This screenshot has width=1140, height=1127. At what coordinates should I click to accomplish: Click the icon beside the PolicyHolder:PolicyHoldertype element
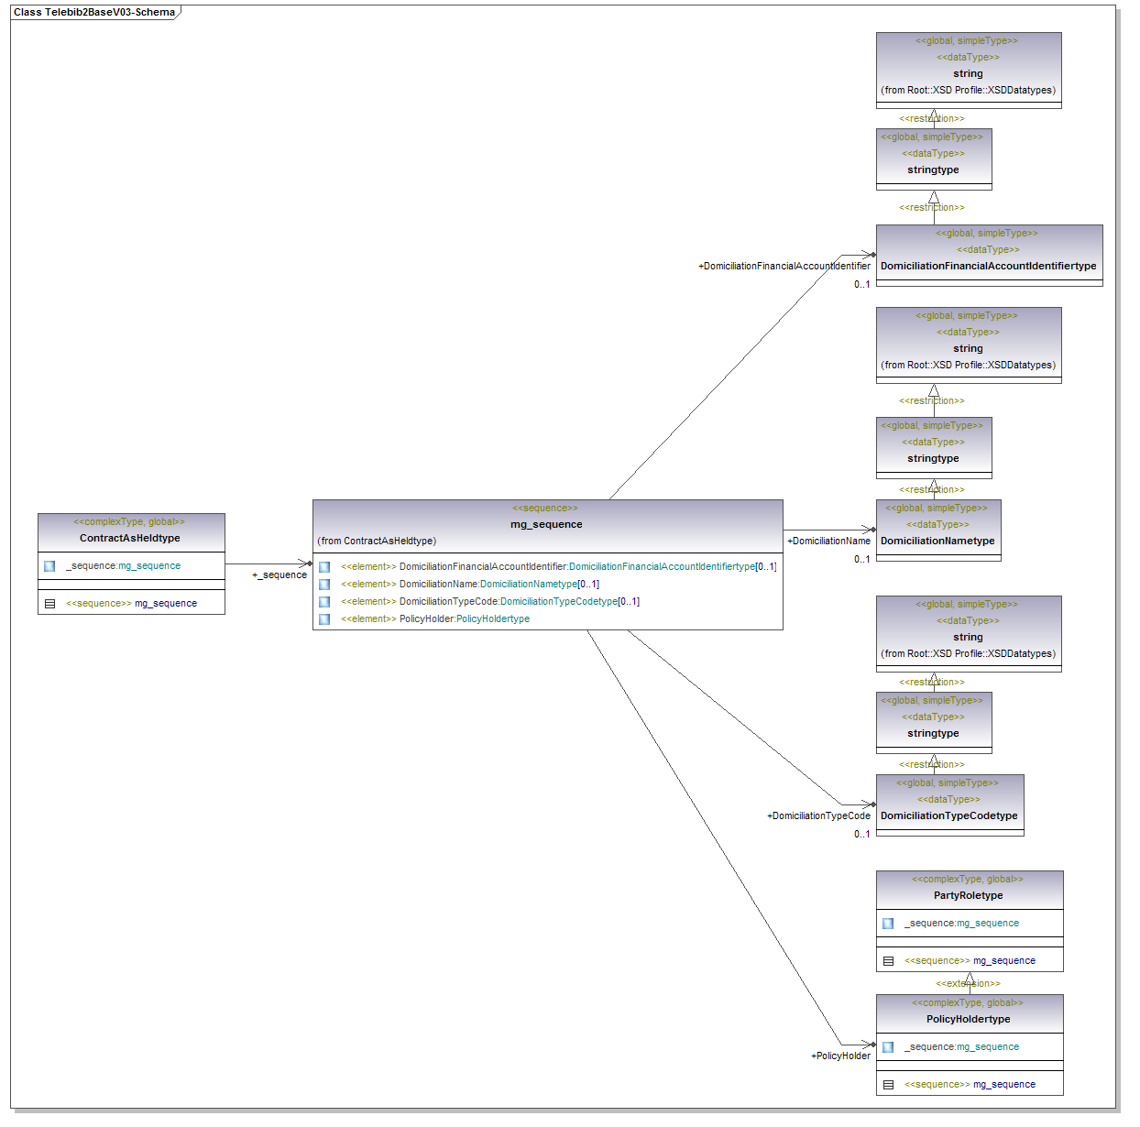click(324, 619)
